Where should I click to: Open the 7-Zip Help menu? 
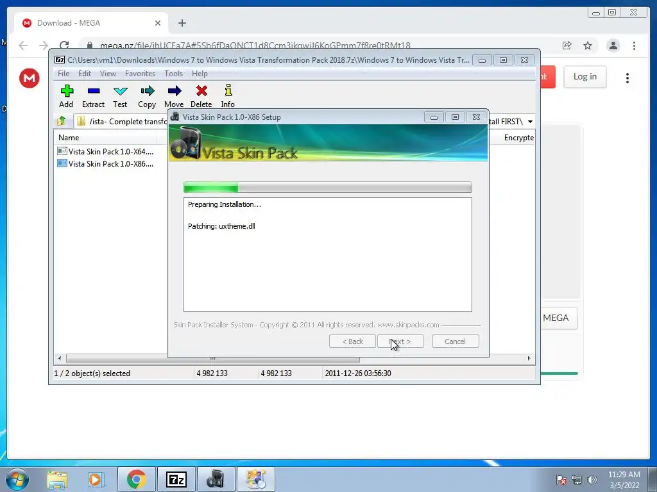[x=200, y=74]
